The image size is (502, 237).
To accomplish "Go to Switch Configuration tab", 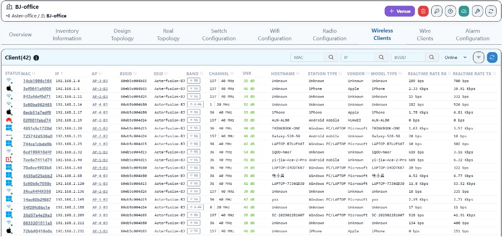I will (x=219, y=34).
